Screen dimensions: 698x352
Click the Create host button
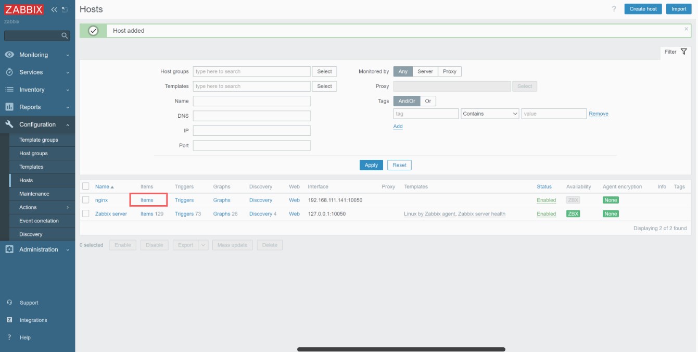pos(643,9)
